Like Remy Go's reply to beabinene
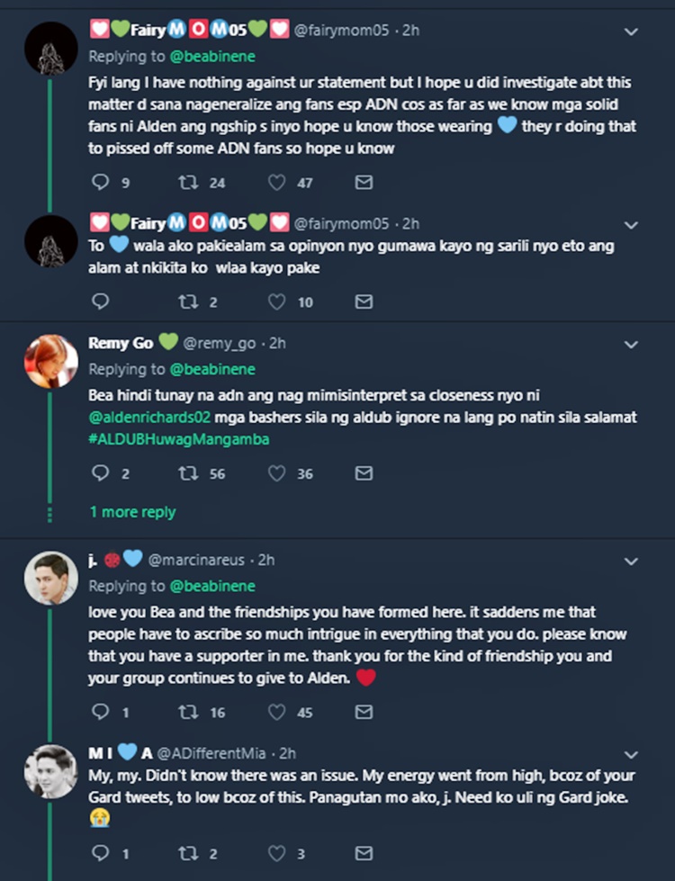Viewport: 675px width, 881px height. click(x=278, y=473)
